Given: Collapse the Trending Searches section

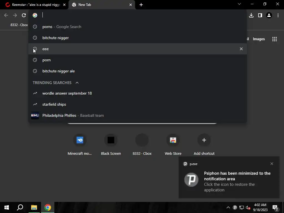Looking at the screenshot, I should pyautogui.click(x=77, y=83).
